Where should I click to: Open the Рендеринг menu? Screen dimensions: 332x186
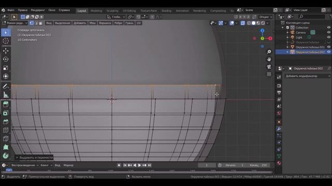click(38, 10)
